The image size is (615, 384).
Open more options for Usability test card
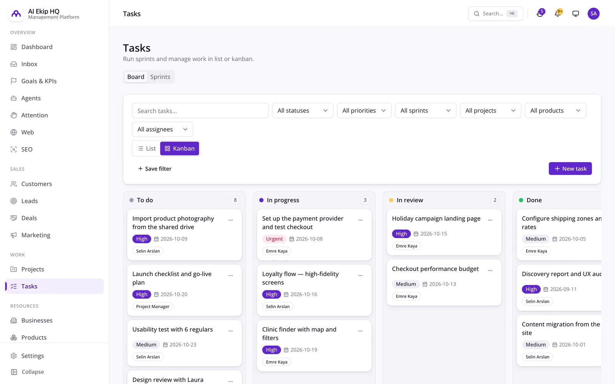tap(231, 331)
